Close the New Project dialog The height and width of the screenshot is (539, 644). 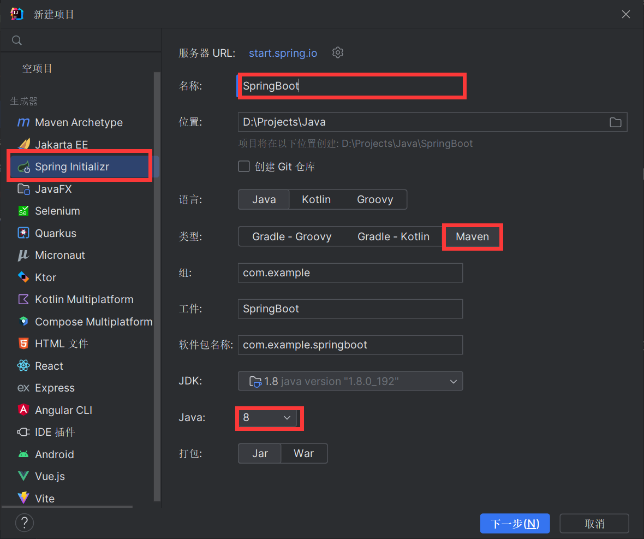coord(626,14)
